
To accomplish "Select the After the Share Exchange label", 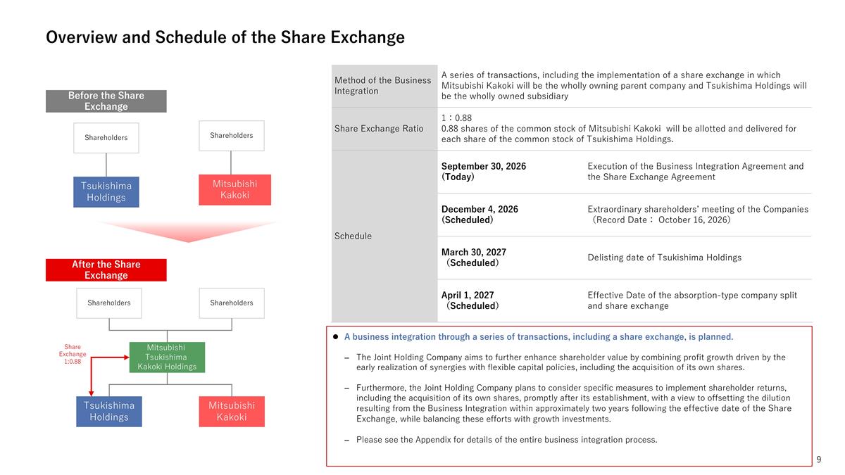I will [106, 270].
